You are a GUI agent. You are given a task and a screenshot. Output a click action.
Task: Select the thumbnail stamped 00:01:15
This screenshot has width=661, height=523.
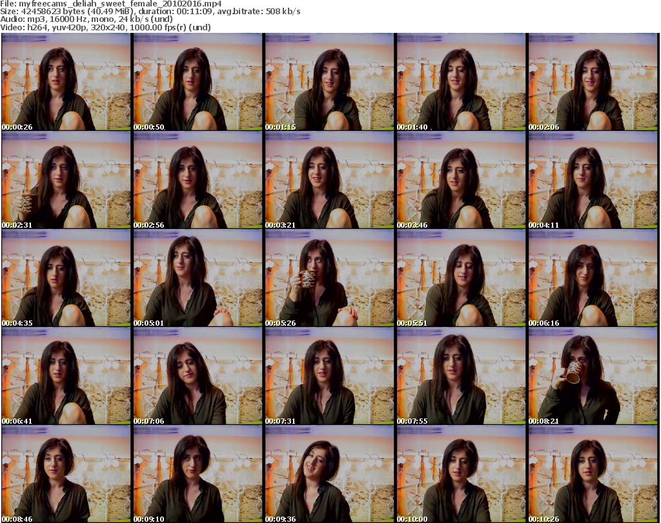tap(329, 82)
